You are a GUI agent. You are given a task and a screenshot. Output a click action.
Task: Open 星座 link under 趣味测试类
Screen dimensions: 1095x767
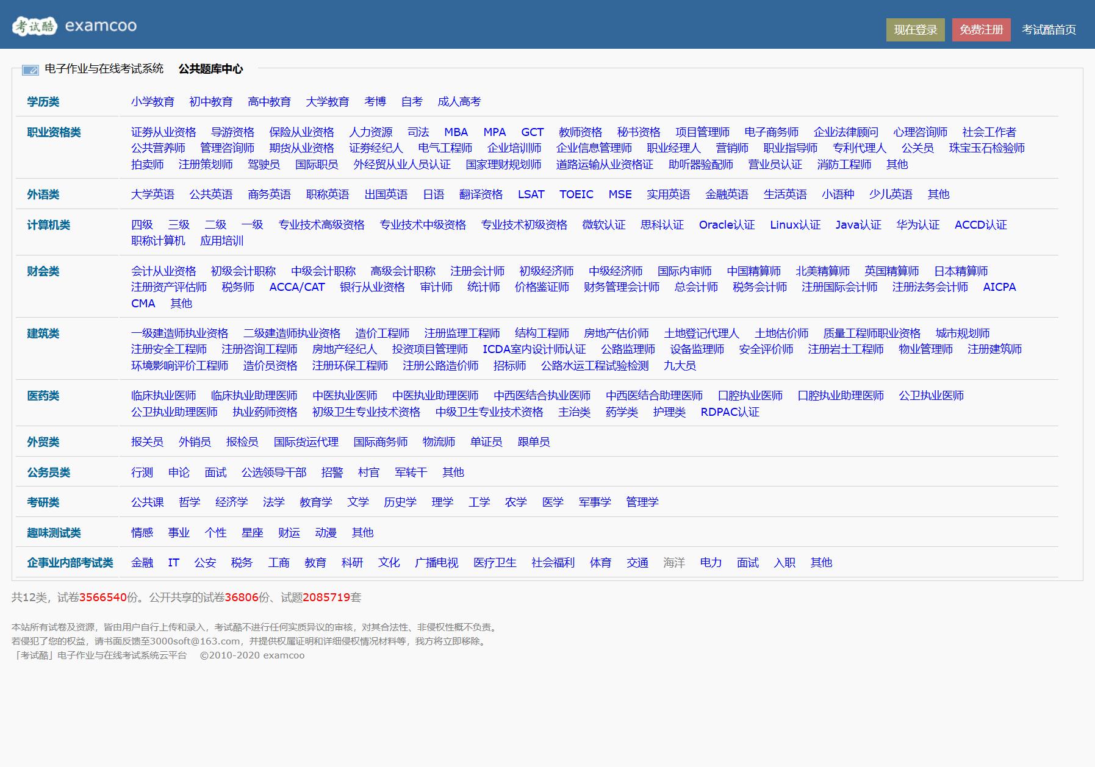[252, 533]
